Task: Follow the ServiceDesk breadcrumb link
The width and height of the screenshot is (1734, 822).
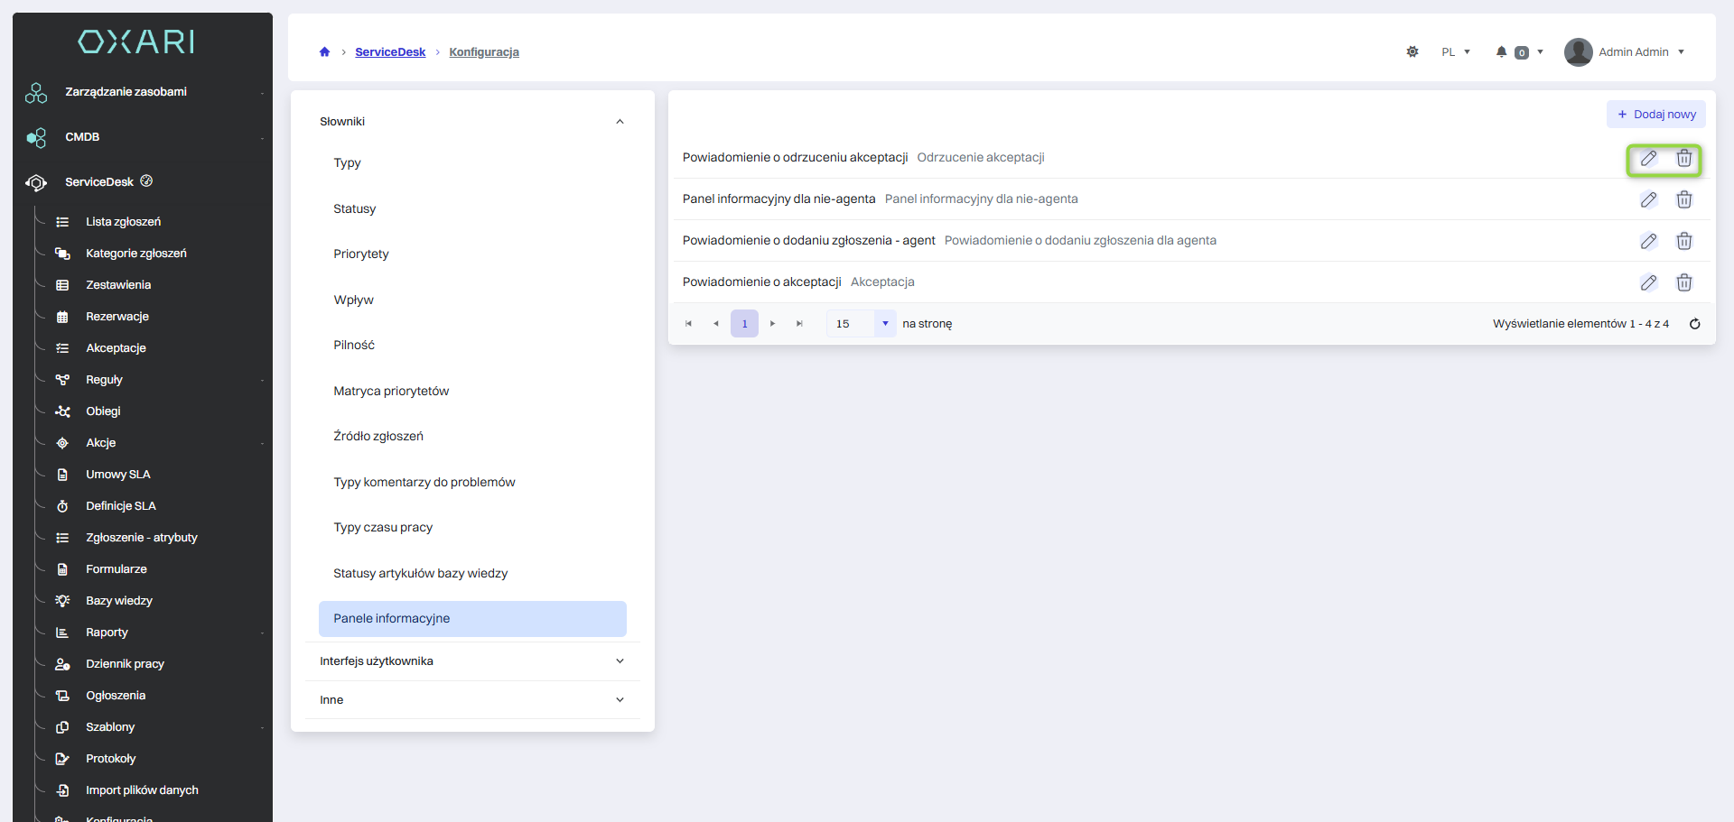Action: [389, 52]
